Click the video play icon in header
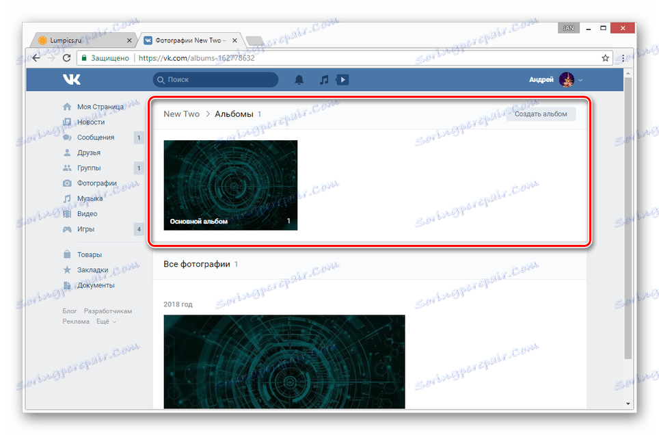Image resolution: width=659 pixels, height=435 pixels. pos(342,79)
